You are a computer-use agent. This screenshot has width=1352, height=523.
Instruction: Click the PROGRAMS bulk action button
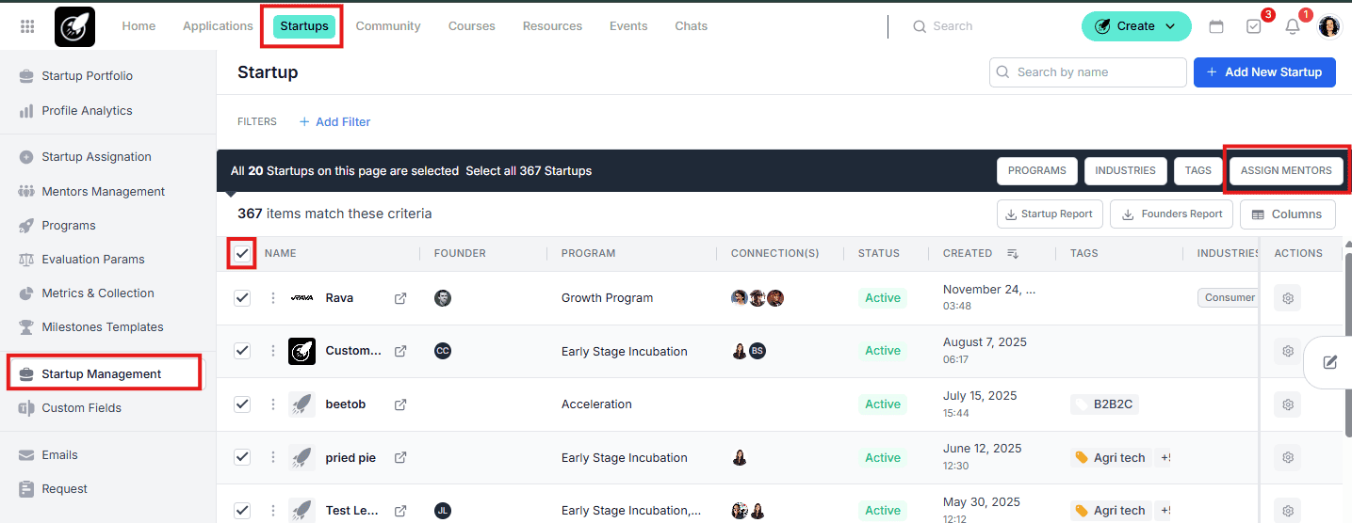1037,170
